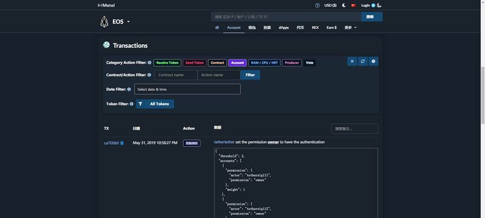Open the nav tab right of Account
The width and height of the screenshot is (485, 218).
click(252, 27)
